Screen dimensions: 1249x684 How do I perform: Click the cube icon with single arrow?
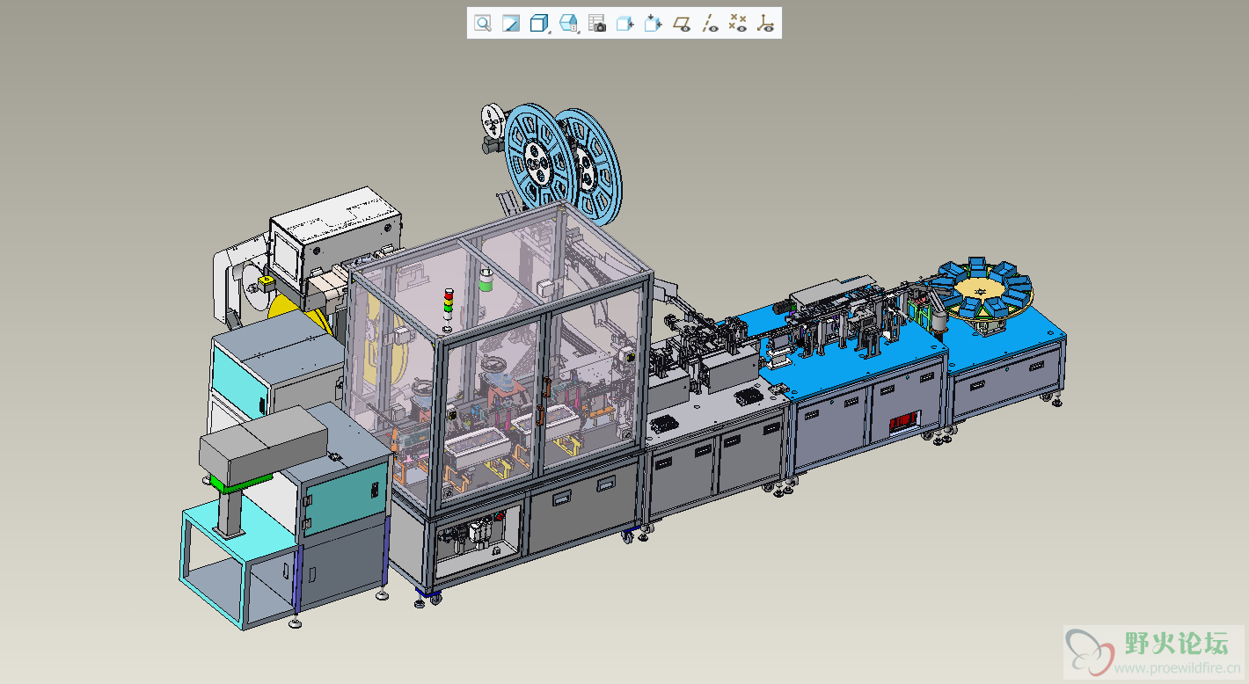coord(624,24)
